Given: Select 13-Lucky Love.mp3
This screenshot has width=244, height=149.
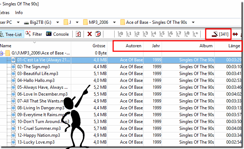Looking at the screenshot, I should 36,142.
